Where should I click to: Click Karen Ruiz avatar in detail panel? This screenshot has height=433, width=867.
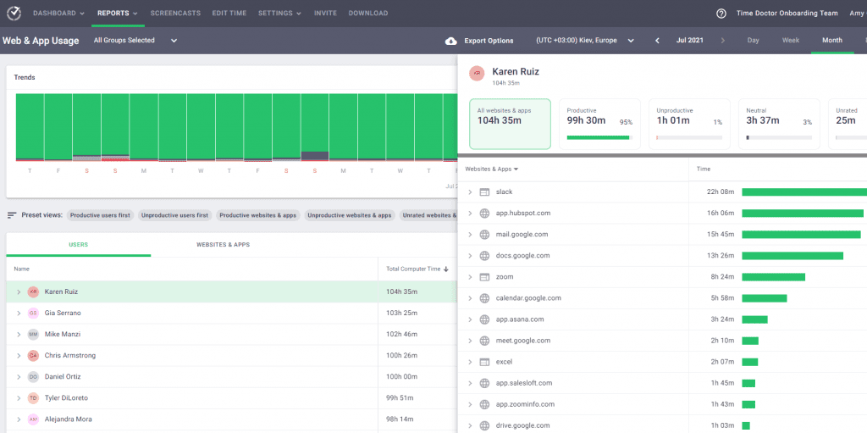tap(476, 73)
